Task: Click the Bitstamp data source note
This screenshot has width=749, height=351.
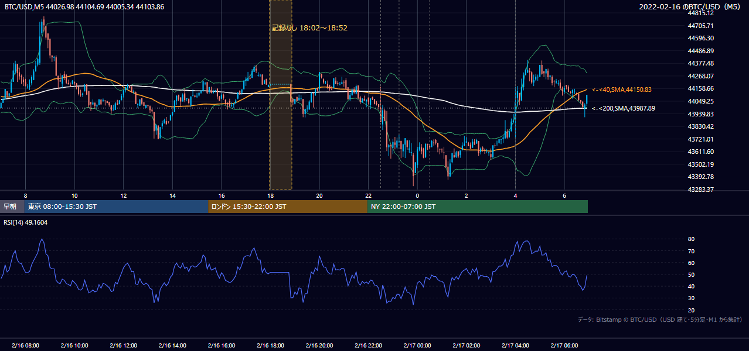Action: point(660,320)
